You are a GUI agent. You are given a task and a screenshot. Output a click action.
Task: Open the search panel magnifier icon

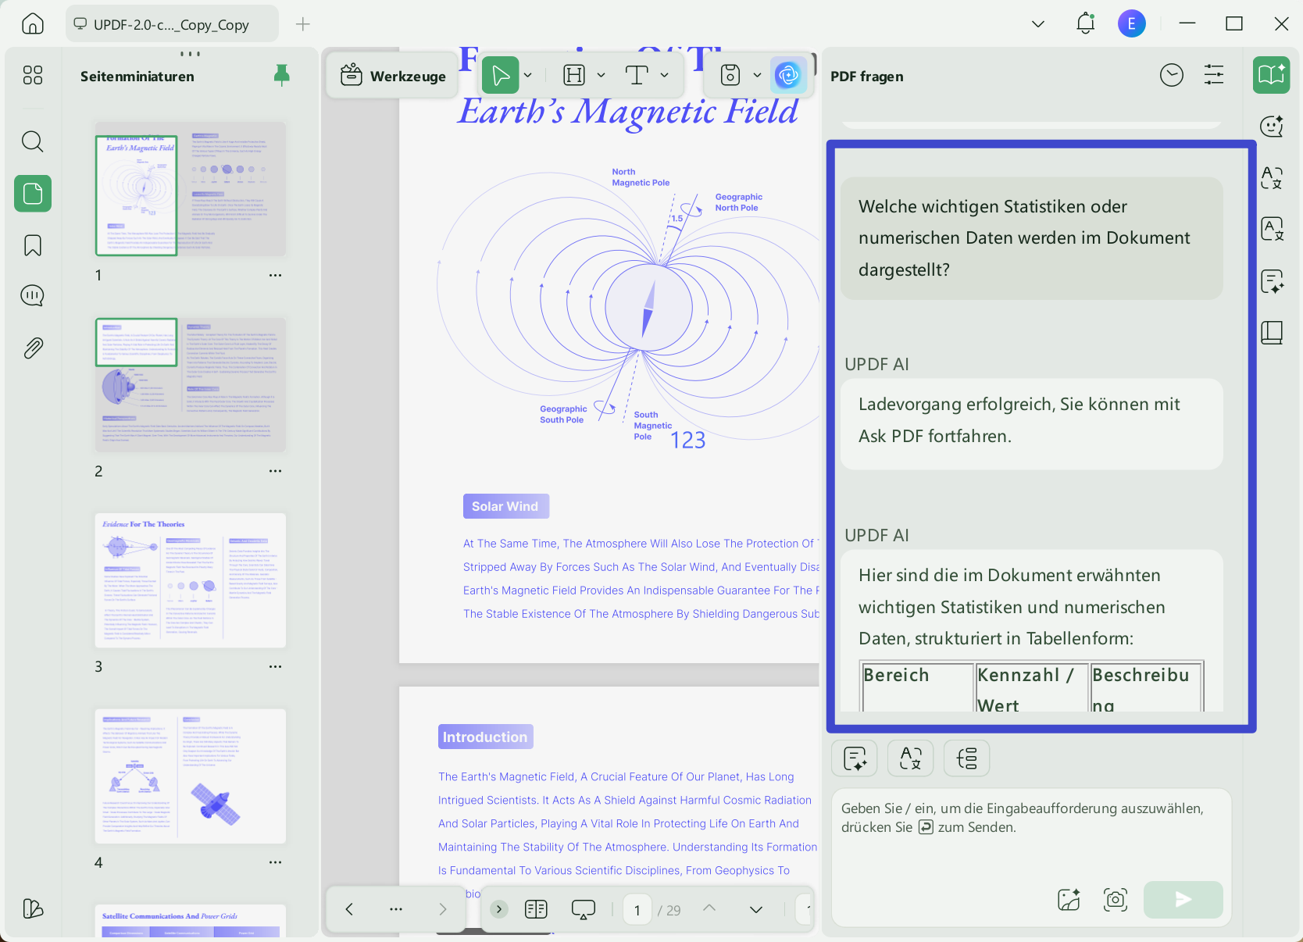[33, 141]
